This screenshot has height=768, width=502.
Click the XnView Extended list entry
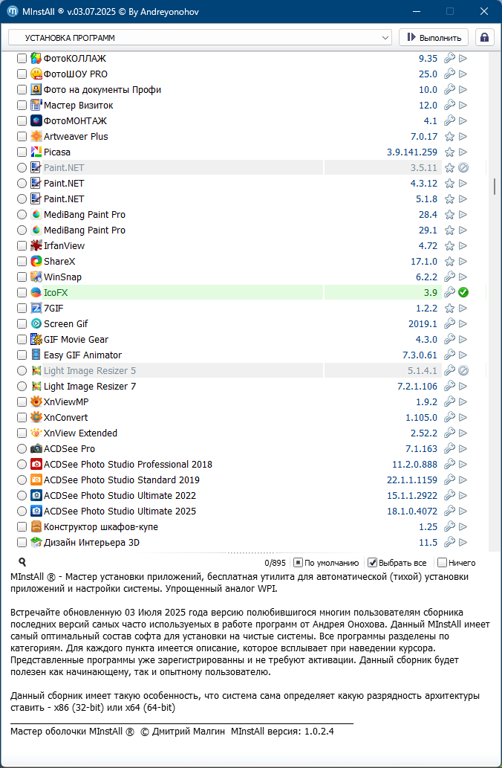(80, 433)
